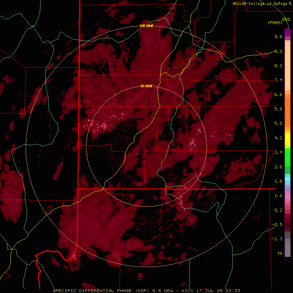Screen dimensions: 293x293
Task: Click the 5.8 legend value
Action: pos(278,109)
